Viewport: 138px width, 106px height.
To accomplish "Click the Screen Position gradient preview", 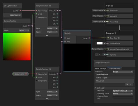I will [17, 47].
